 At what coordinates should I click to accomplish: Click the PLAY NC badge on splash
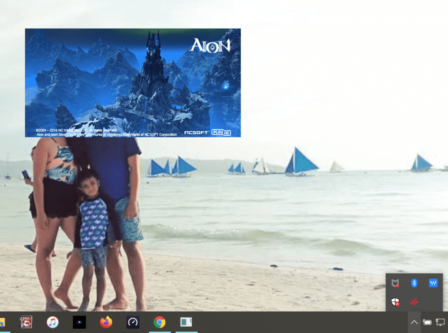(221, 132)
